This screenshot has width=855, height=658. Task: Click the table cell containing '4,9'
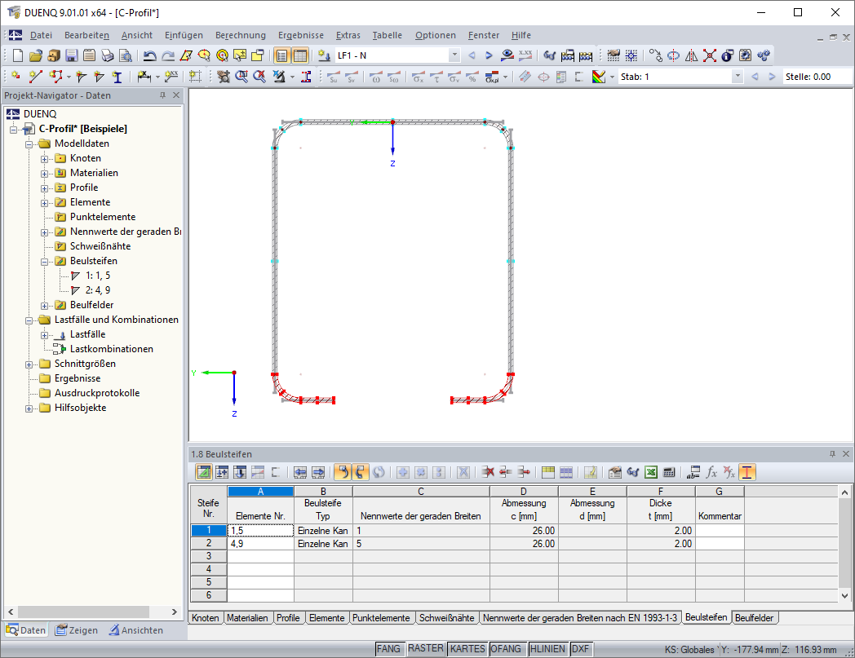coord(260,544)
